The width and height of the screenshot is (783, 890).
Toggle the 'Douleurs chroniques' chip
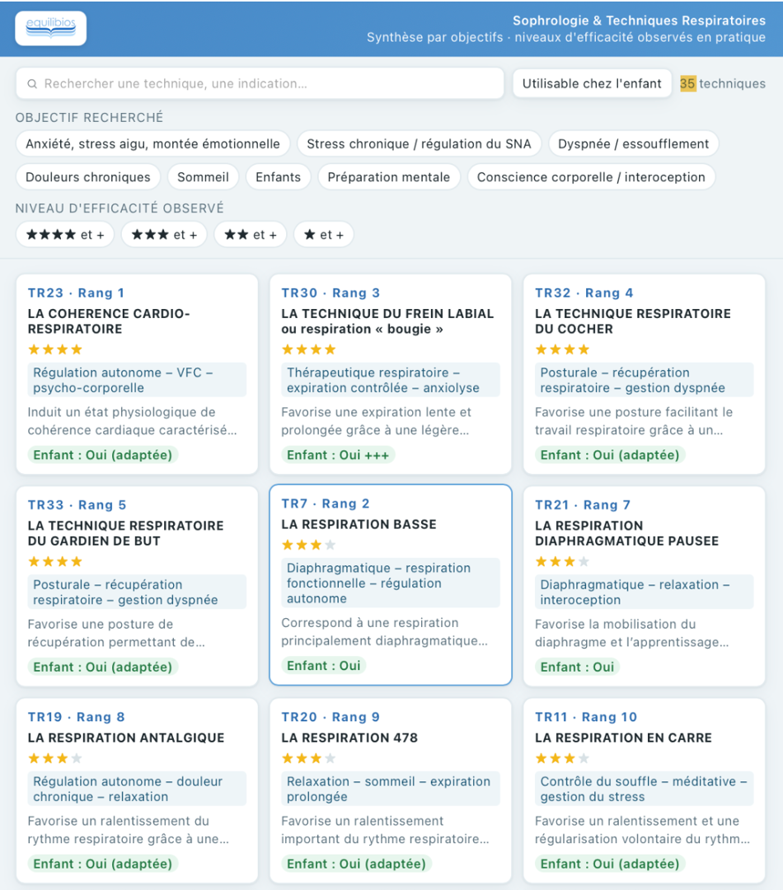[88, 177]
